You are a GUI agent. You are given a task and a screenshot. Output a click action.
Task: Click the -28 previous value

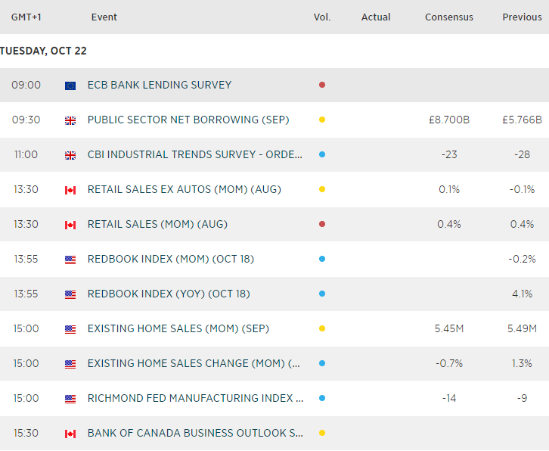pyautogui.click(x=522, y=154)
